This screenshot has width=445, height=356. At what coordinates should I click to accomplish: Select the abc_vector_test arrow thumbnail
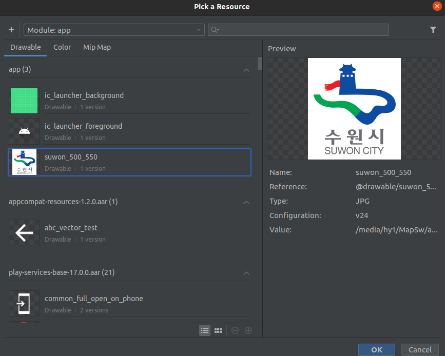click(x=24, y=233)
